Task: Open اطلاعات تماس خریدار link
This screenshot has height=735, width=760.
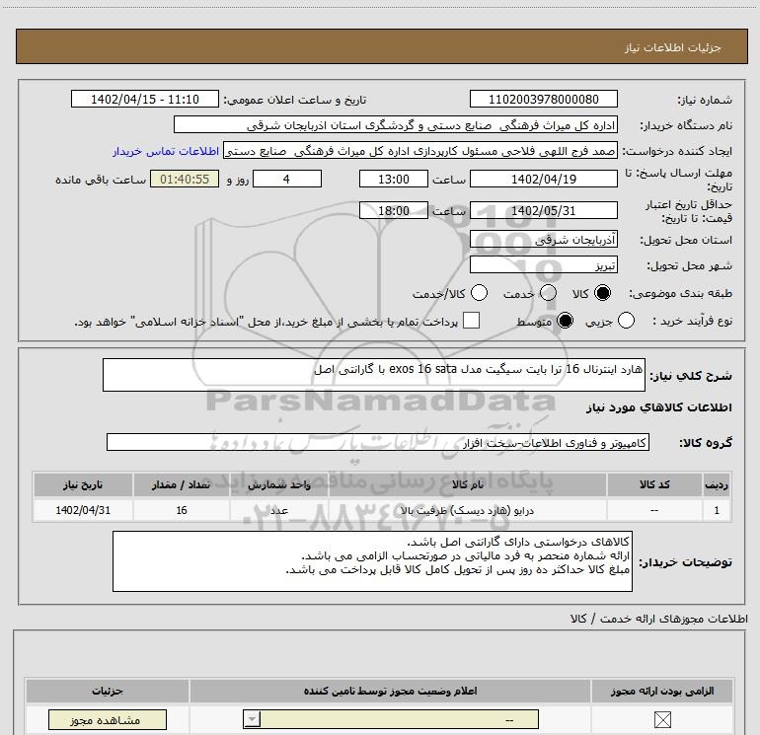Action: click(x=166, y=152)
